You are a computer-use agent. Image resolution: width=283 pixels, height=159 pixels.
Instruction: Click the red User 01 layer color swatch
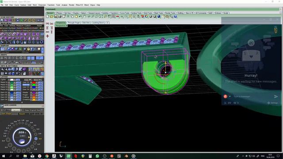pos(34,83)
